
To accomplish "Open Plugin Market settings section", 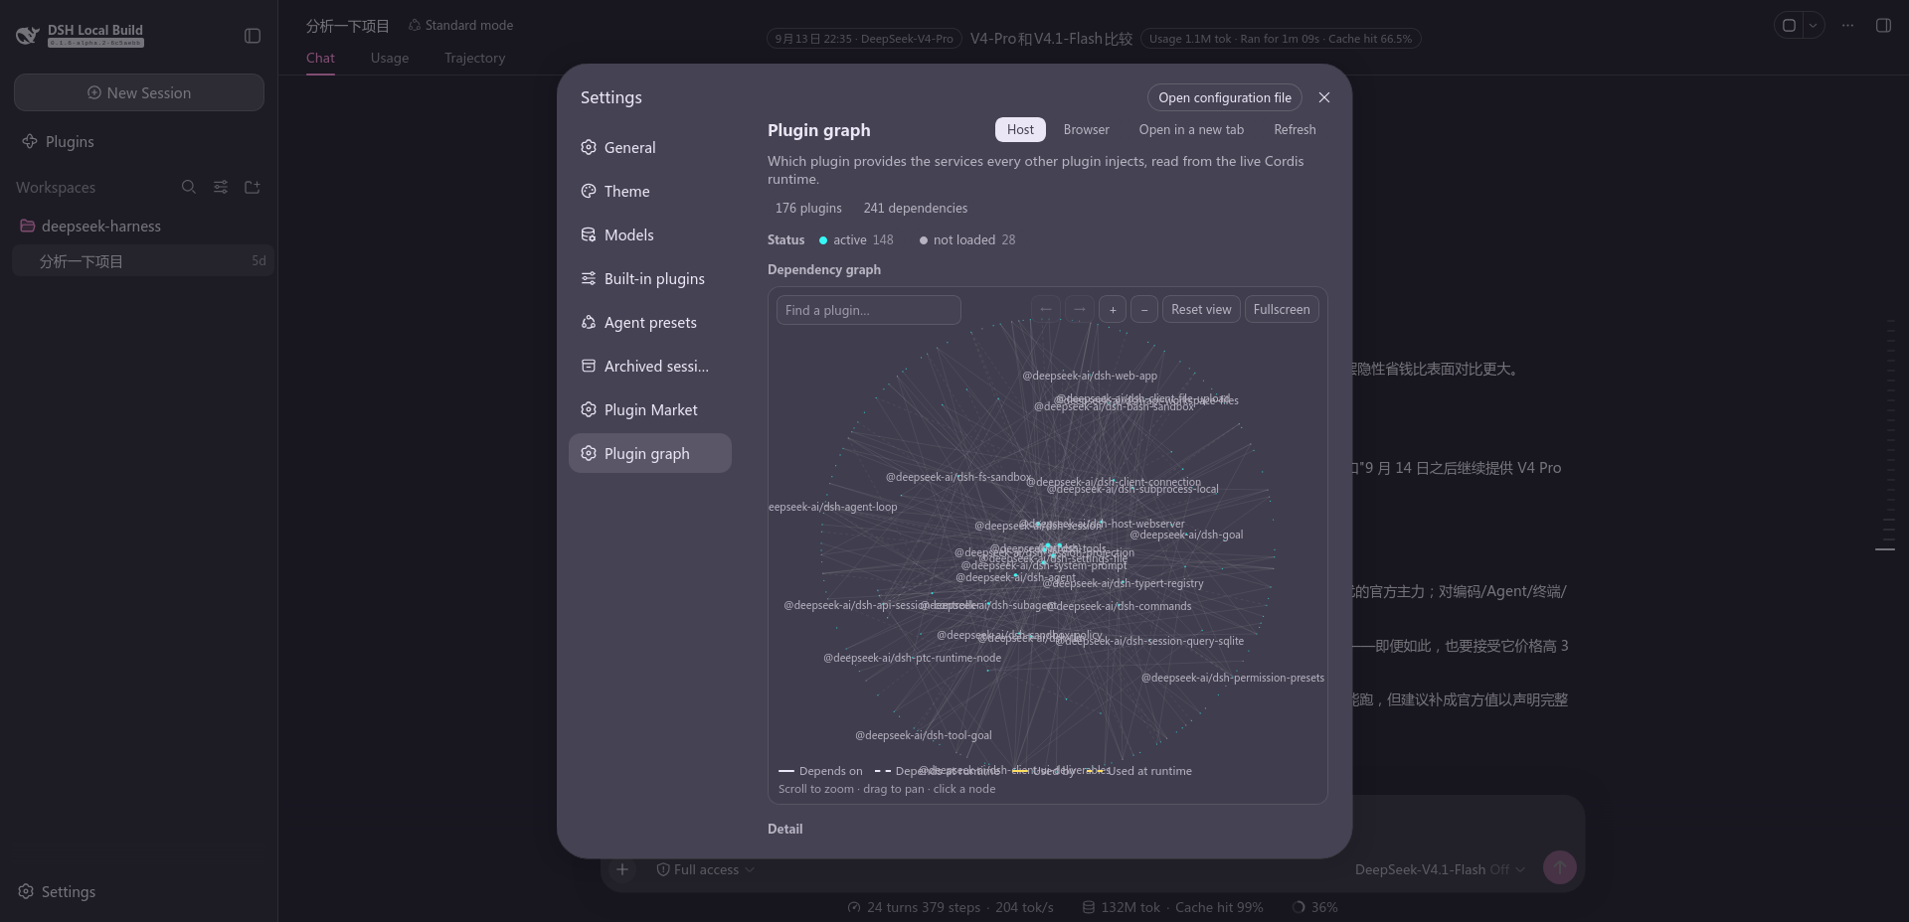I will coord(650,409).
